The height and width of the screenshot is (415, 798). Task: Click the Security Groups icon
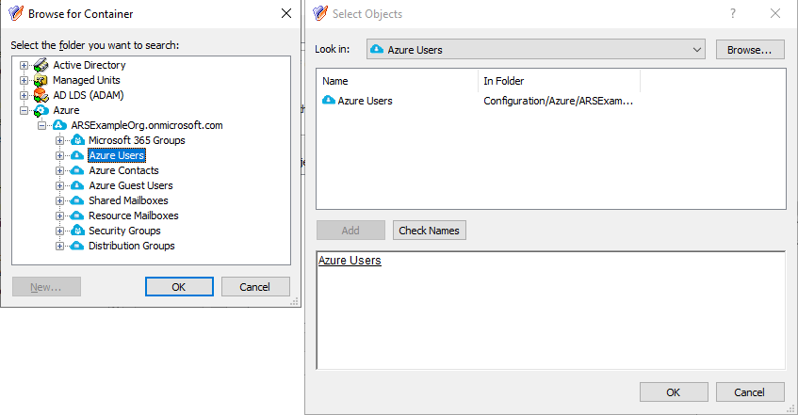77,231
